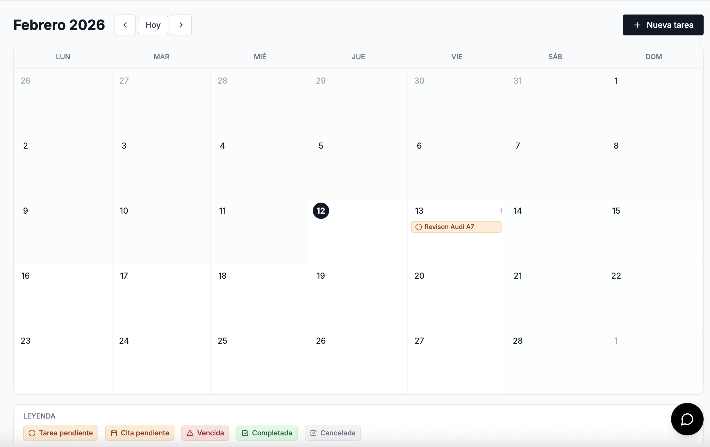The height and width of the screenshot is (447, 710).
Task: Select day 7 in the calendar
Action: [555, 167]
